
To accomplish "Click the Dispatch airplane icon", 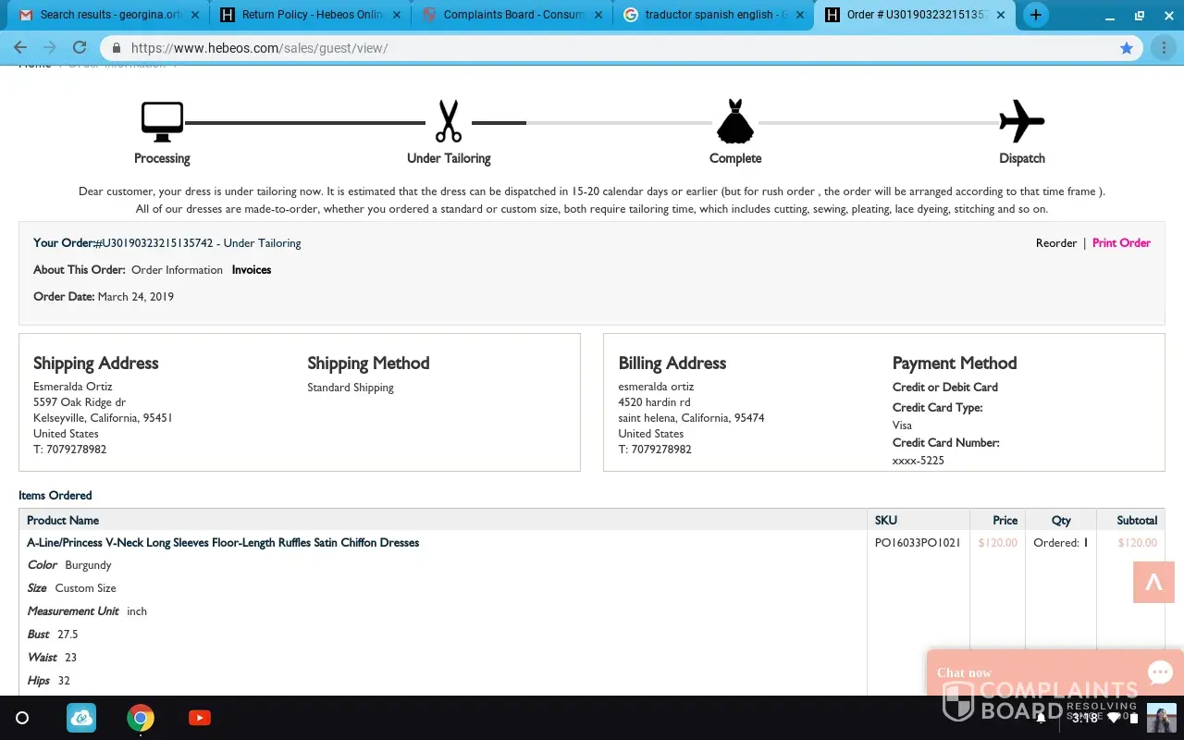I will point(1022,121).
